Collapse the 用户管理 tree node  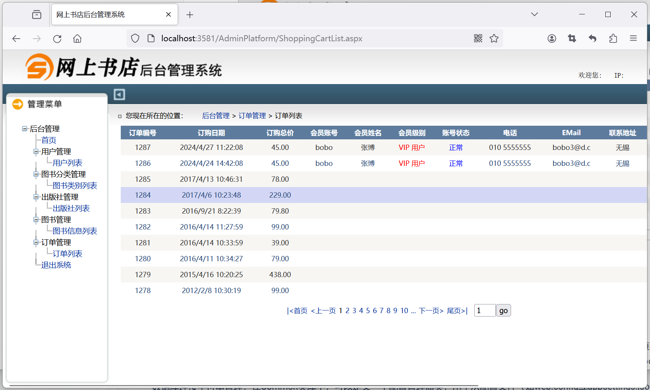pyautogui.click(x=36, y=151)
